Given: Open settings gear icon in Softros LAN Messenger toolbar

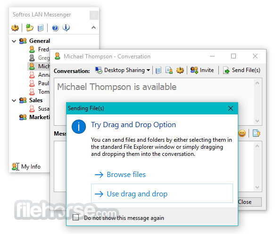Looking at the screenshot, I should [15, 28].
